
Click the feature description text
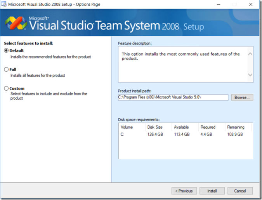(x=180, y=56)
